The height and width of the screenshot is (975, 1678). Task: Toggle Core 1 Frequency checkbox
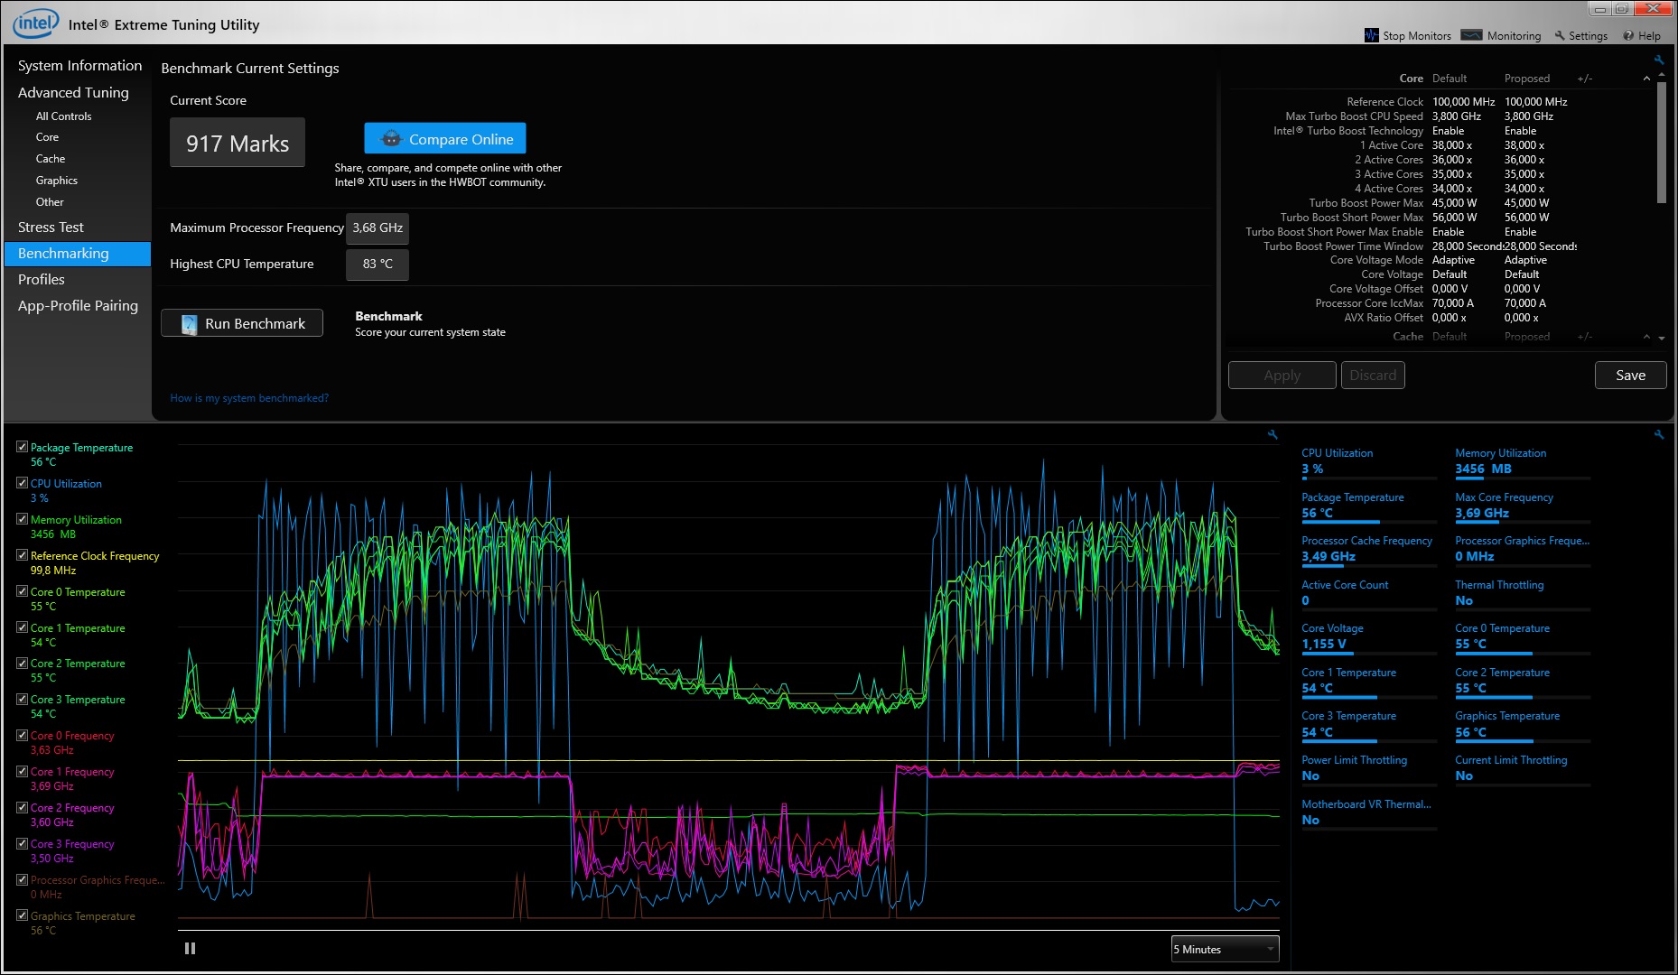click(22, 771)
